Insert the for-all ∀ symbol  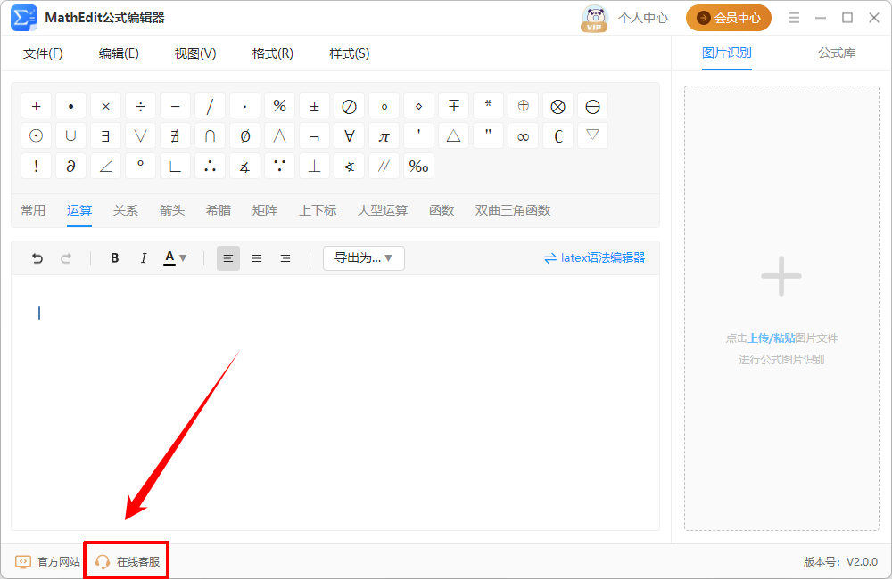coord(349,135)
